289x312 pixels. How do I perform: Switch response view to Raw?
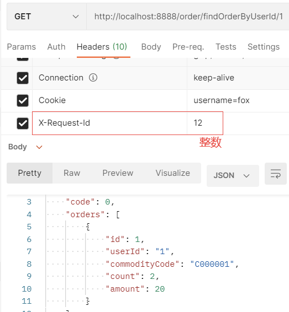pyautogui.click(x=72, y=173)
